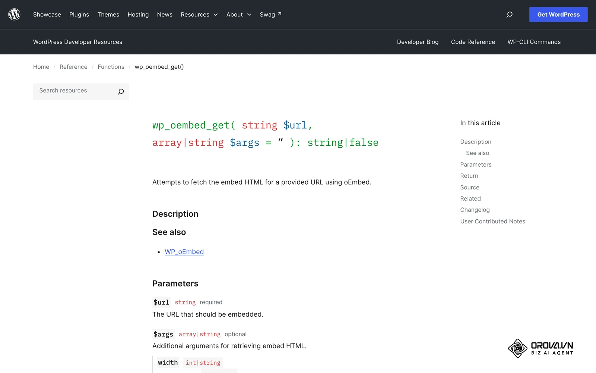Click the search resources magnifier icon
This screenshot has width=596, height=373.
tap(121, 91)
